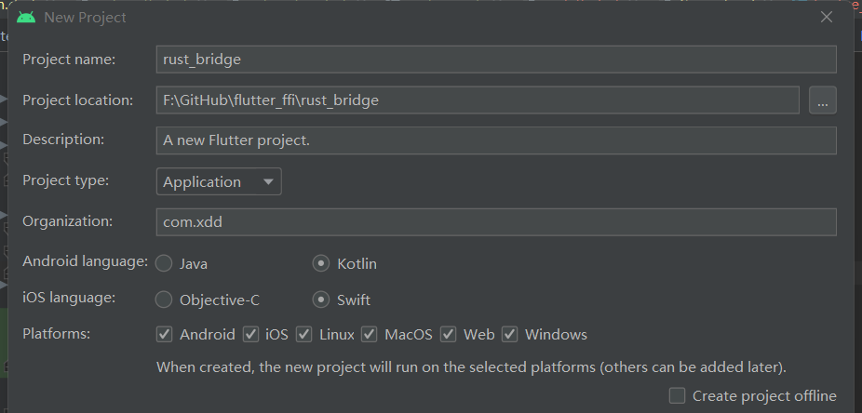Click into the Project name field
The width and height of the screenshot is (862, 413).
click(x=496, y=60)
